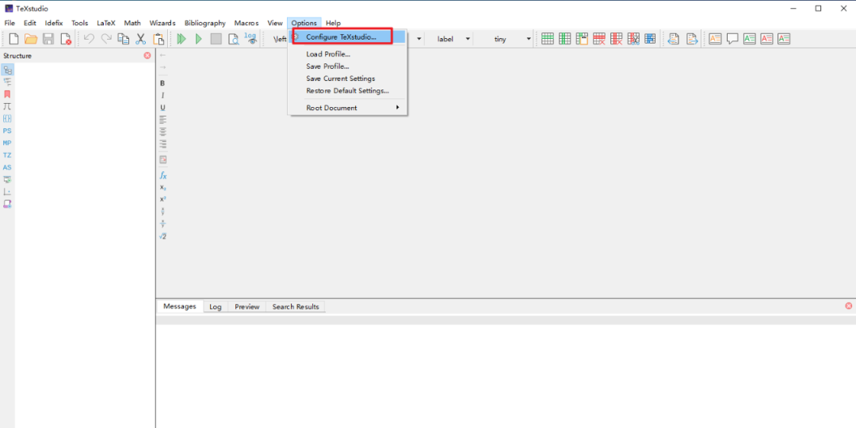Click the subscript formatting icon
856x428 pixels.
click(x=162, y=187)
